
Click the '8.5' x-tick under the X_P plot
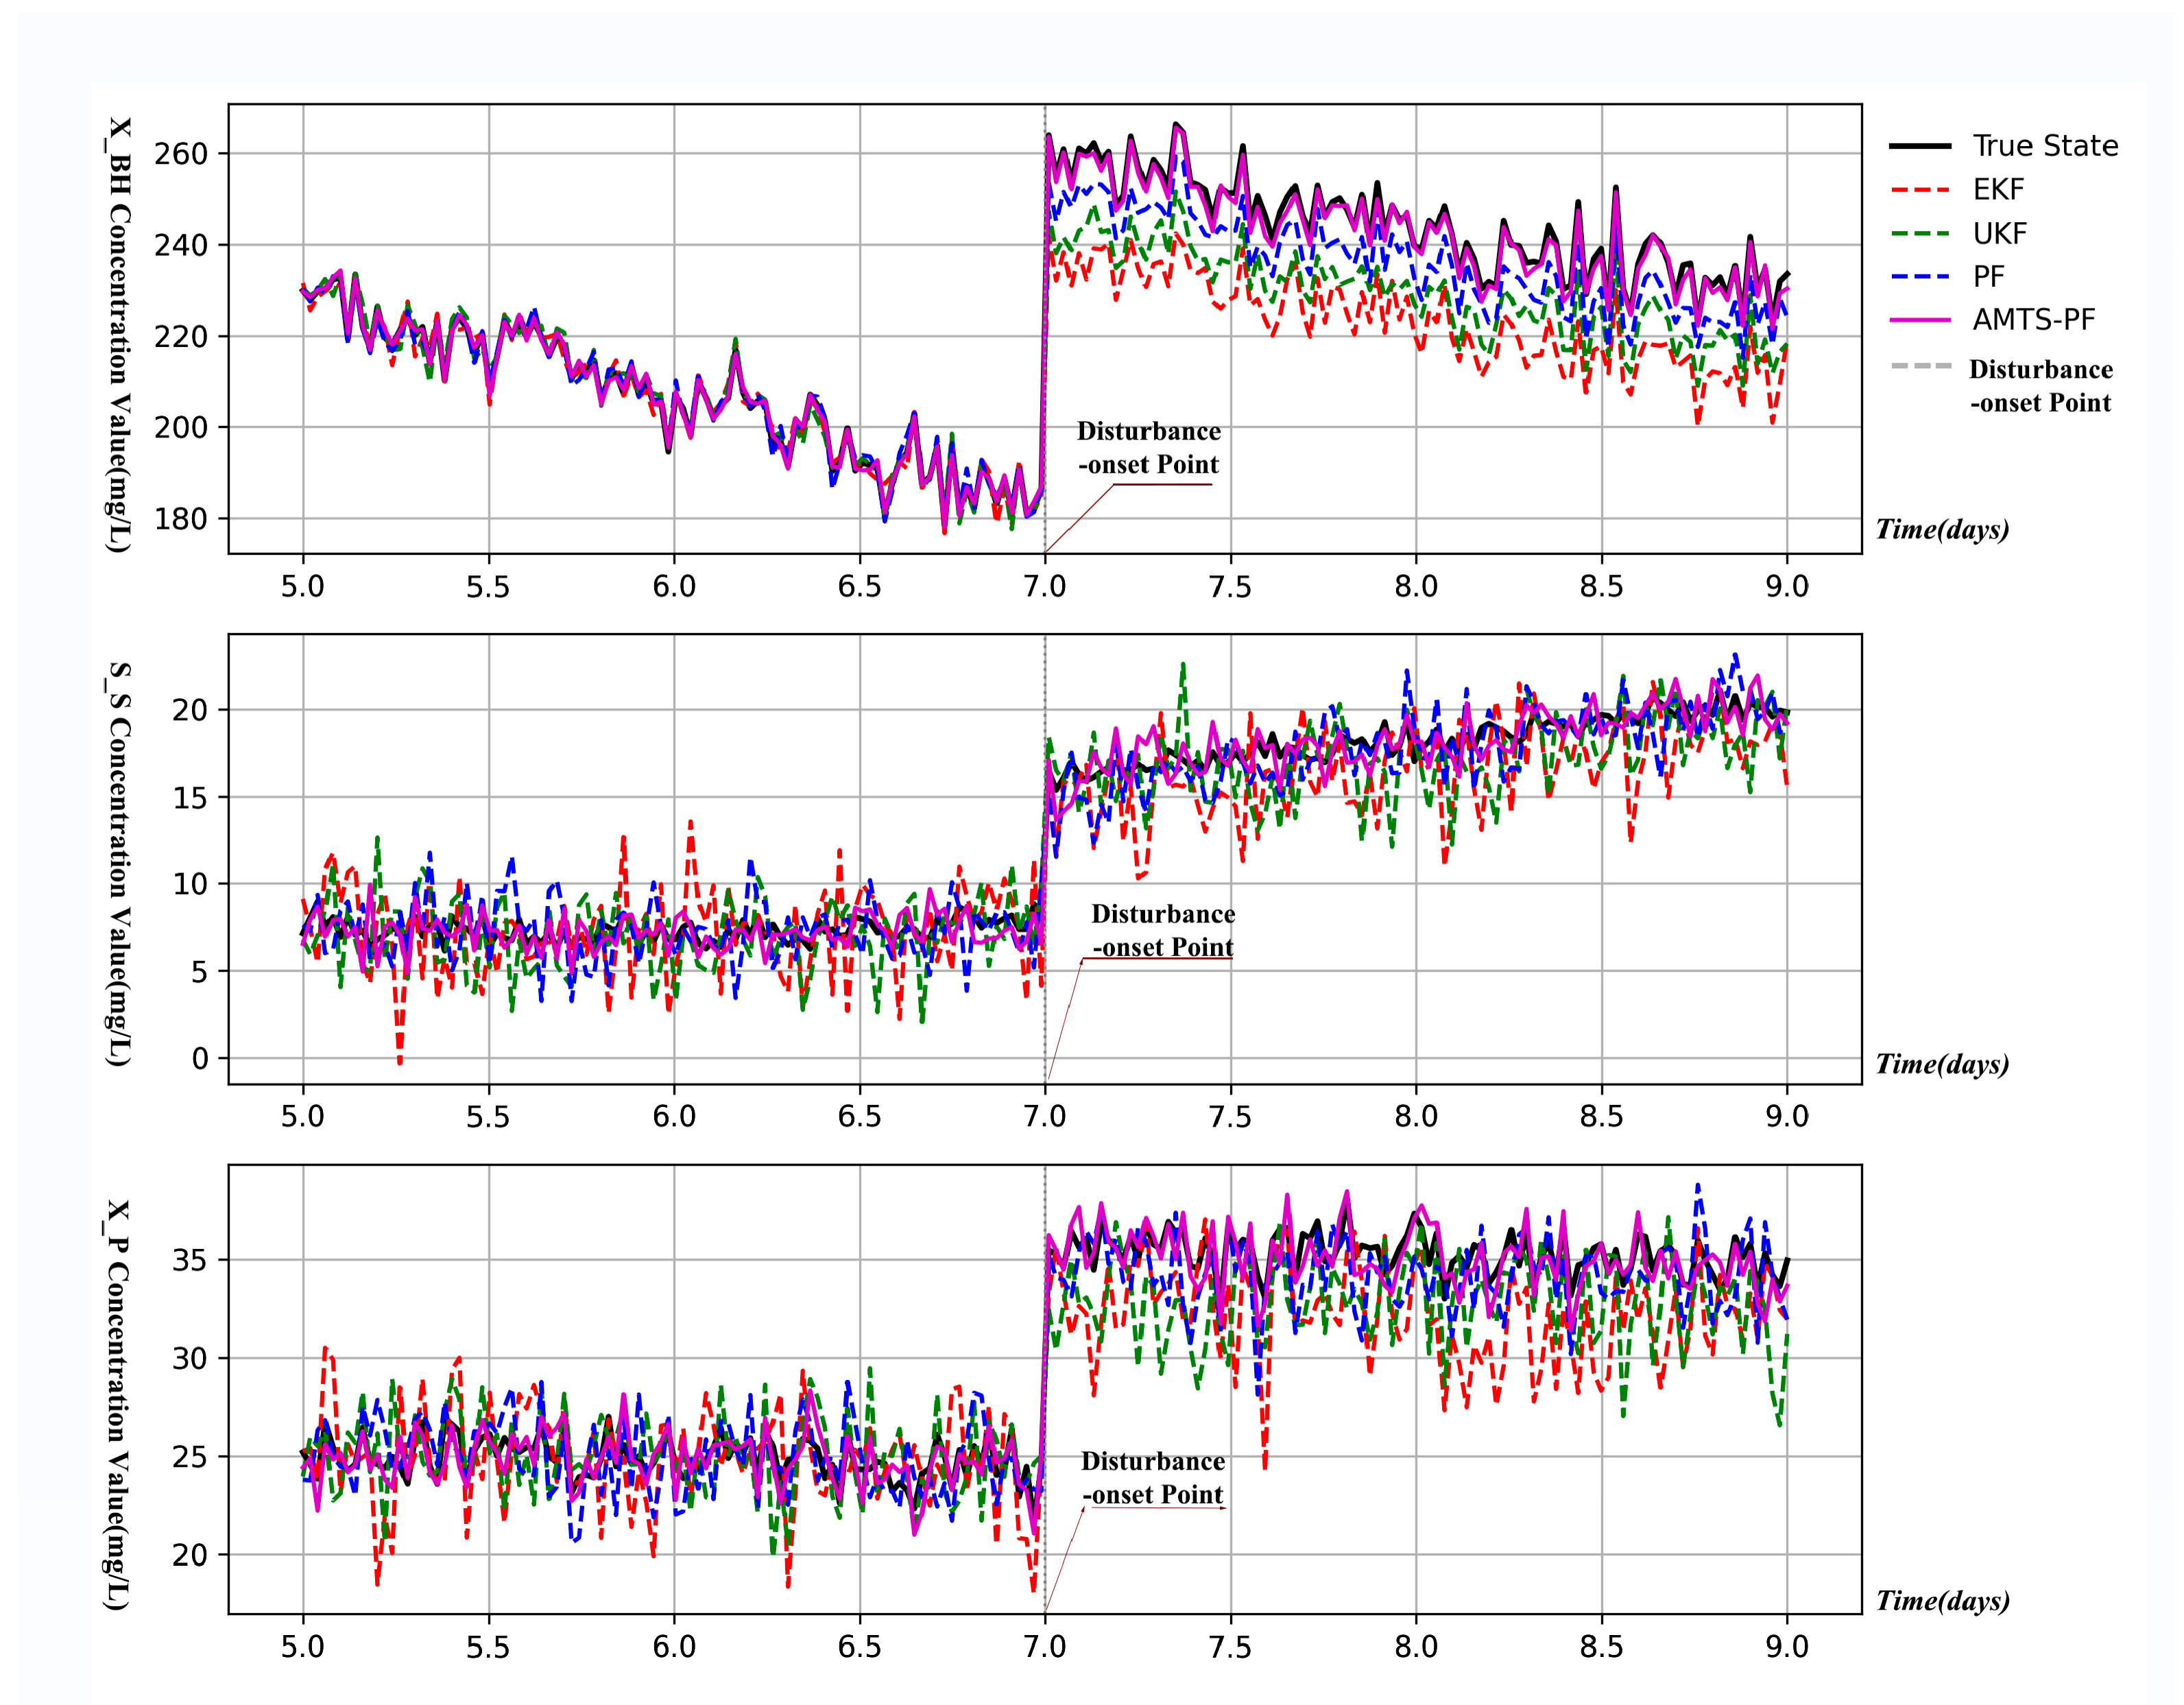tap(1602, 1647)
